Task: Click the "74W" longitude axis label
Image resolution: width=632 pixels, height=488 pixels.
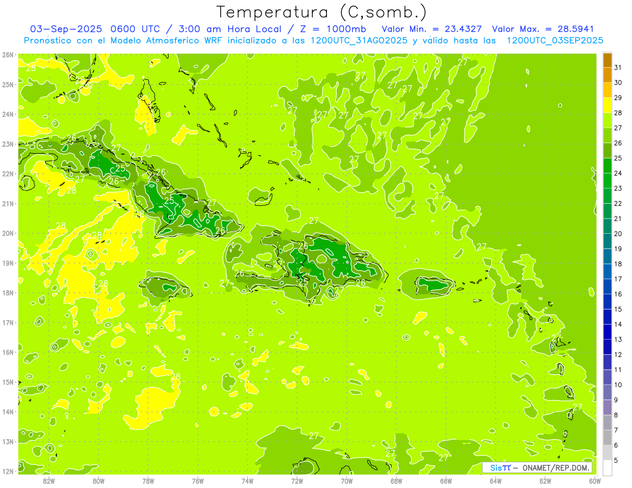Action: coord(248,481)
